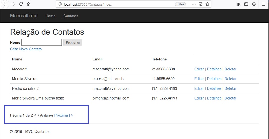Select the phone number 21-9985-6688
The height and width of the screenshot is (139, 269).
pos(163,69)
